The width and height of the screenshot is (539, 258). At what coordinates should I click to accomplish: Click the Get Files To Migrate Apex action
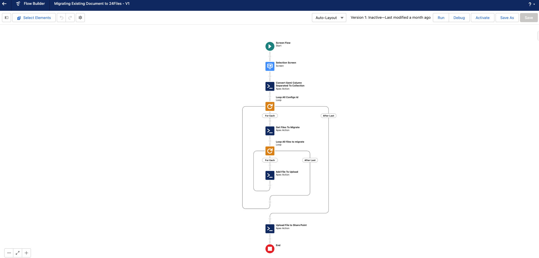click(270, 131)
